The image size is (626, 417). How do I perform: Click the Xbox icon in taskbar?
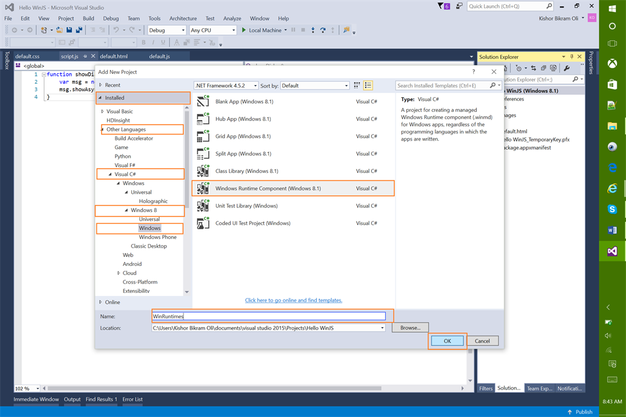click(612, 64)
